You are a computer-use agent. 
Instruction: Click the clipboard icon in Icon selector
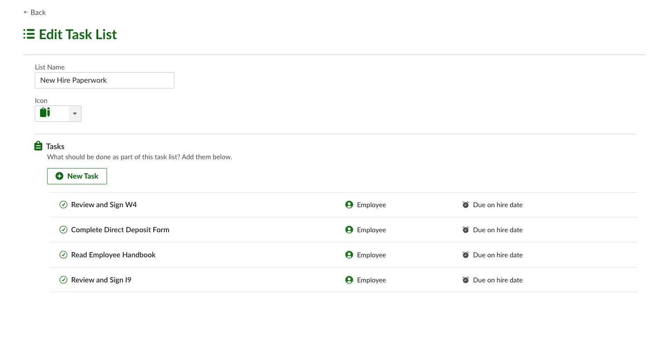[45, 113]
